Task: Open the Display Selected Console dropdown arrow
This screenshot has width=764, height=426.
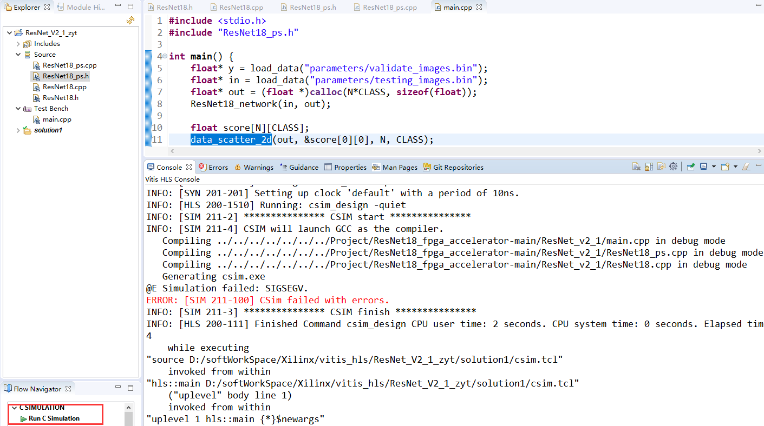Action: pos(714,167)
